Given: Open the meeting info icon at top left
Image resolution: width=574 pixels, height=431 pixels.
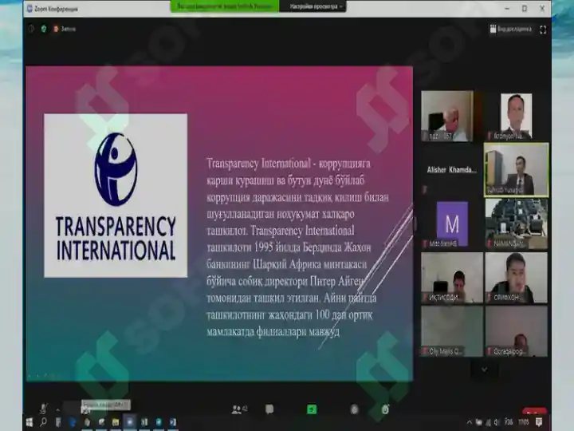Looking at the screenshot, I should 31,29.
